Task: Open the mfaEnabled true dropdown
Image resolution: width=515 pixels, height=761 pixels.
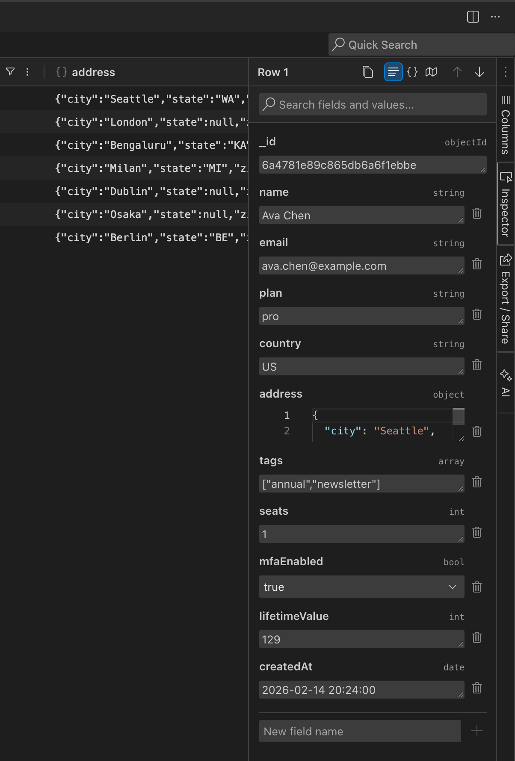Action: pyautogui.click(x=361, y=587)
